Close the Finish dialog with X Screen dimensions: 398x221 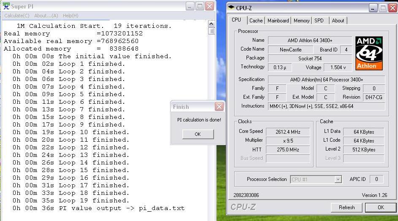pyautogui.click(x=219, y=107)
